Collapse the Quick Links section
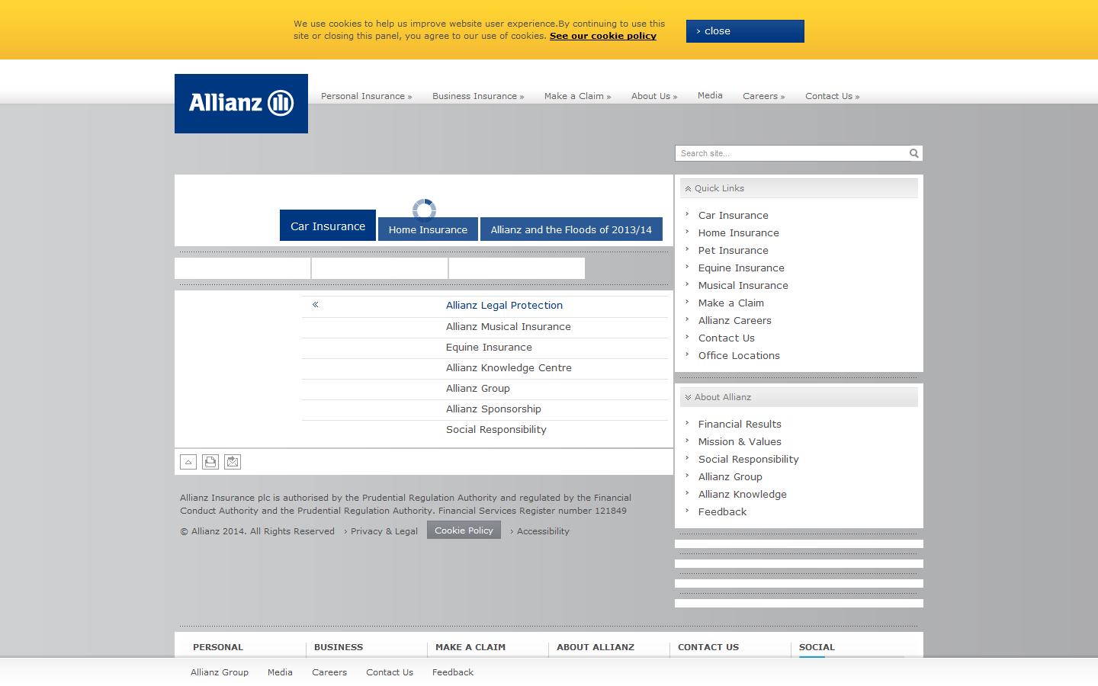Image resolution: width=1098 pixels, height=686 pixels. coord(687,188)
